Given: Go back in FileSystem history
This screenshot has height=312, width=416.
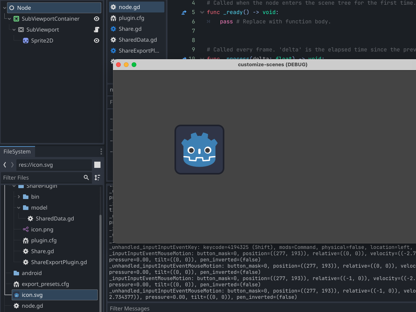Looking at the screenshot, I should point(5,165).
